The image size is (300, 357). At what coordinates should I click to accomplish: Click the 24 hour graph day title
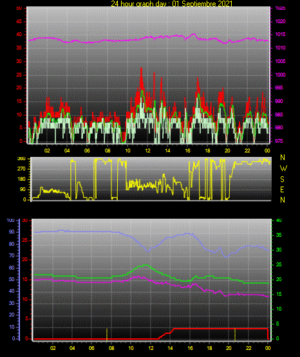(171, 4)
